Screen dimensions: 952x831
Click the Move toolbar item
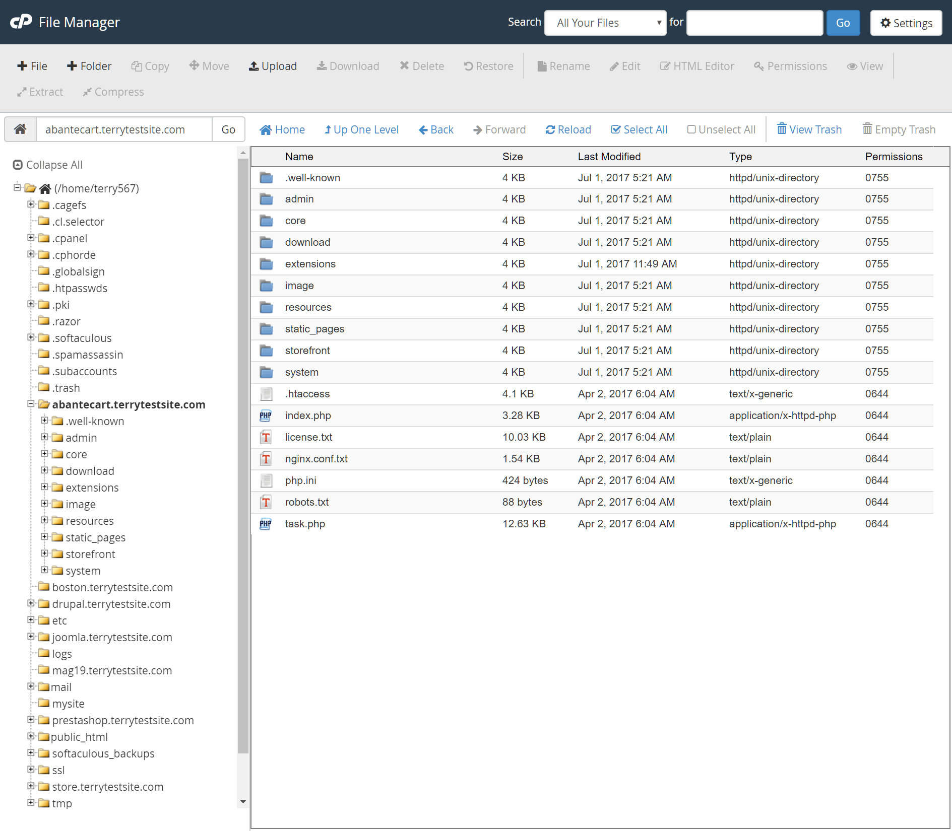[x=209, y=66]
